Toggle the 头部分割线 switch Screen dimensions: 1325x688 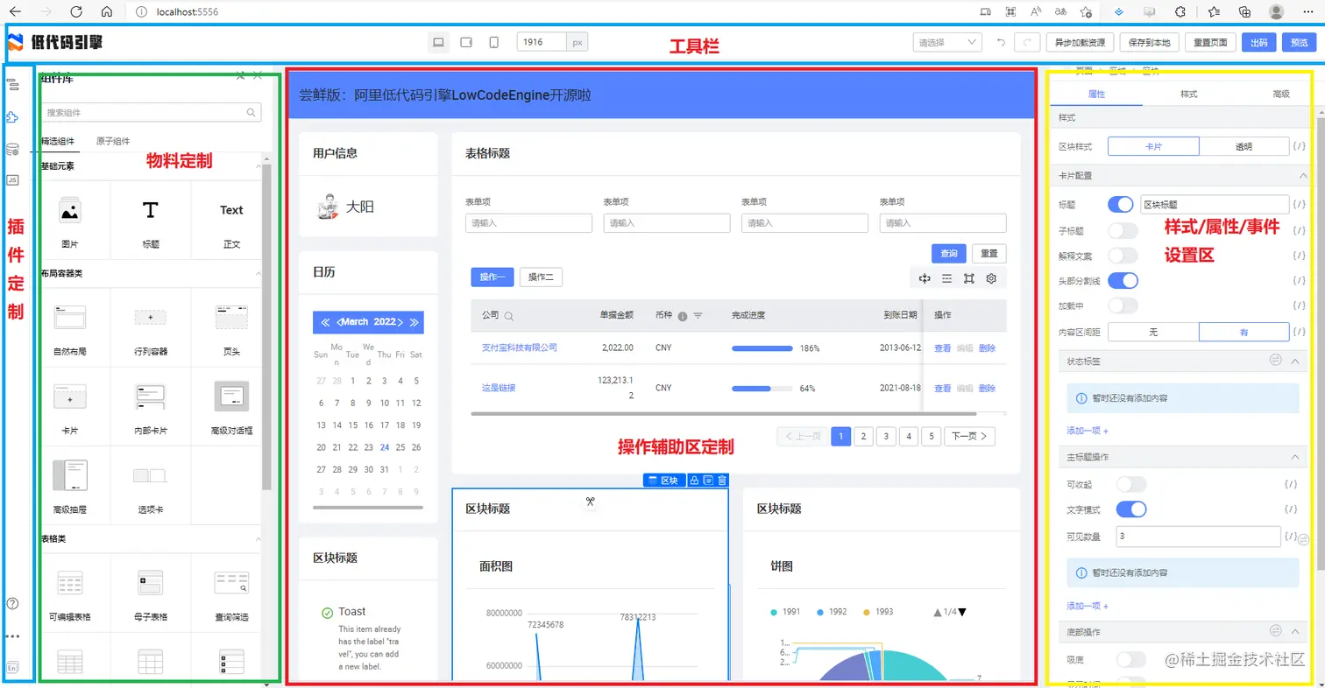[x=1123, y=281]
